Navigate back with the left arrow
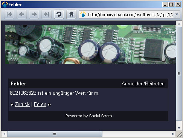The width and height of the screenshot is (183, 138). point(21,14)
